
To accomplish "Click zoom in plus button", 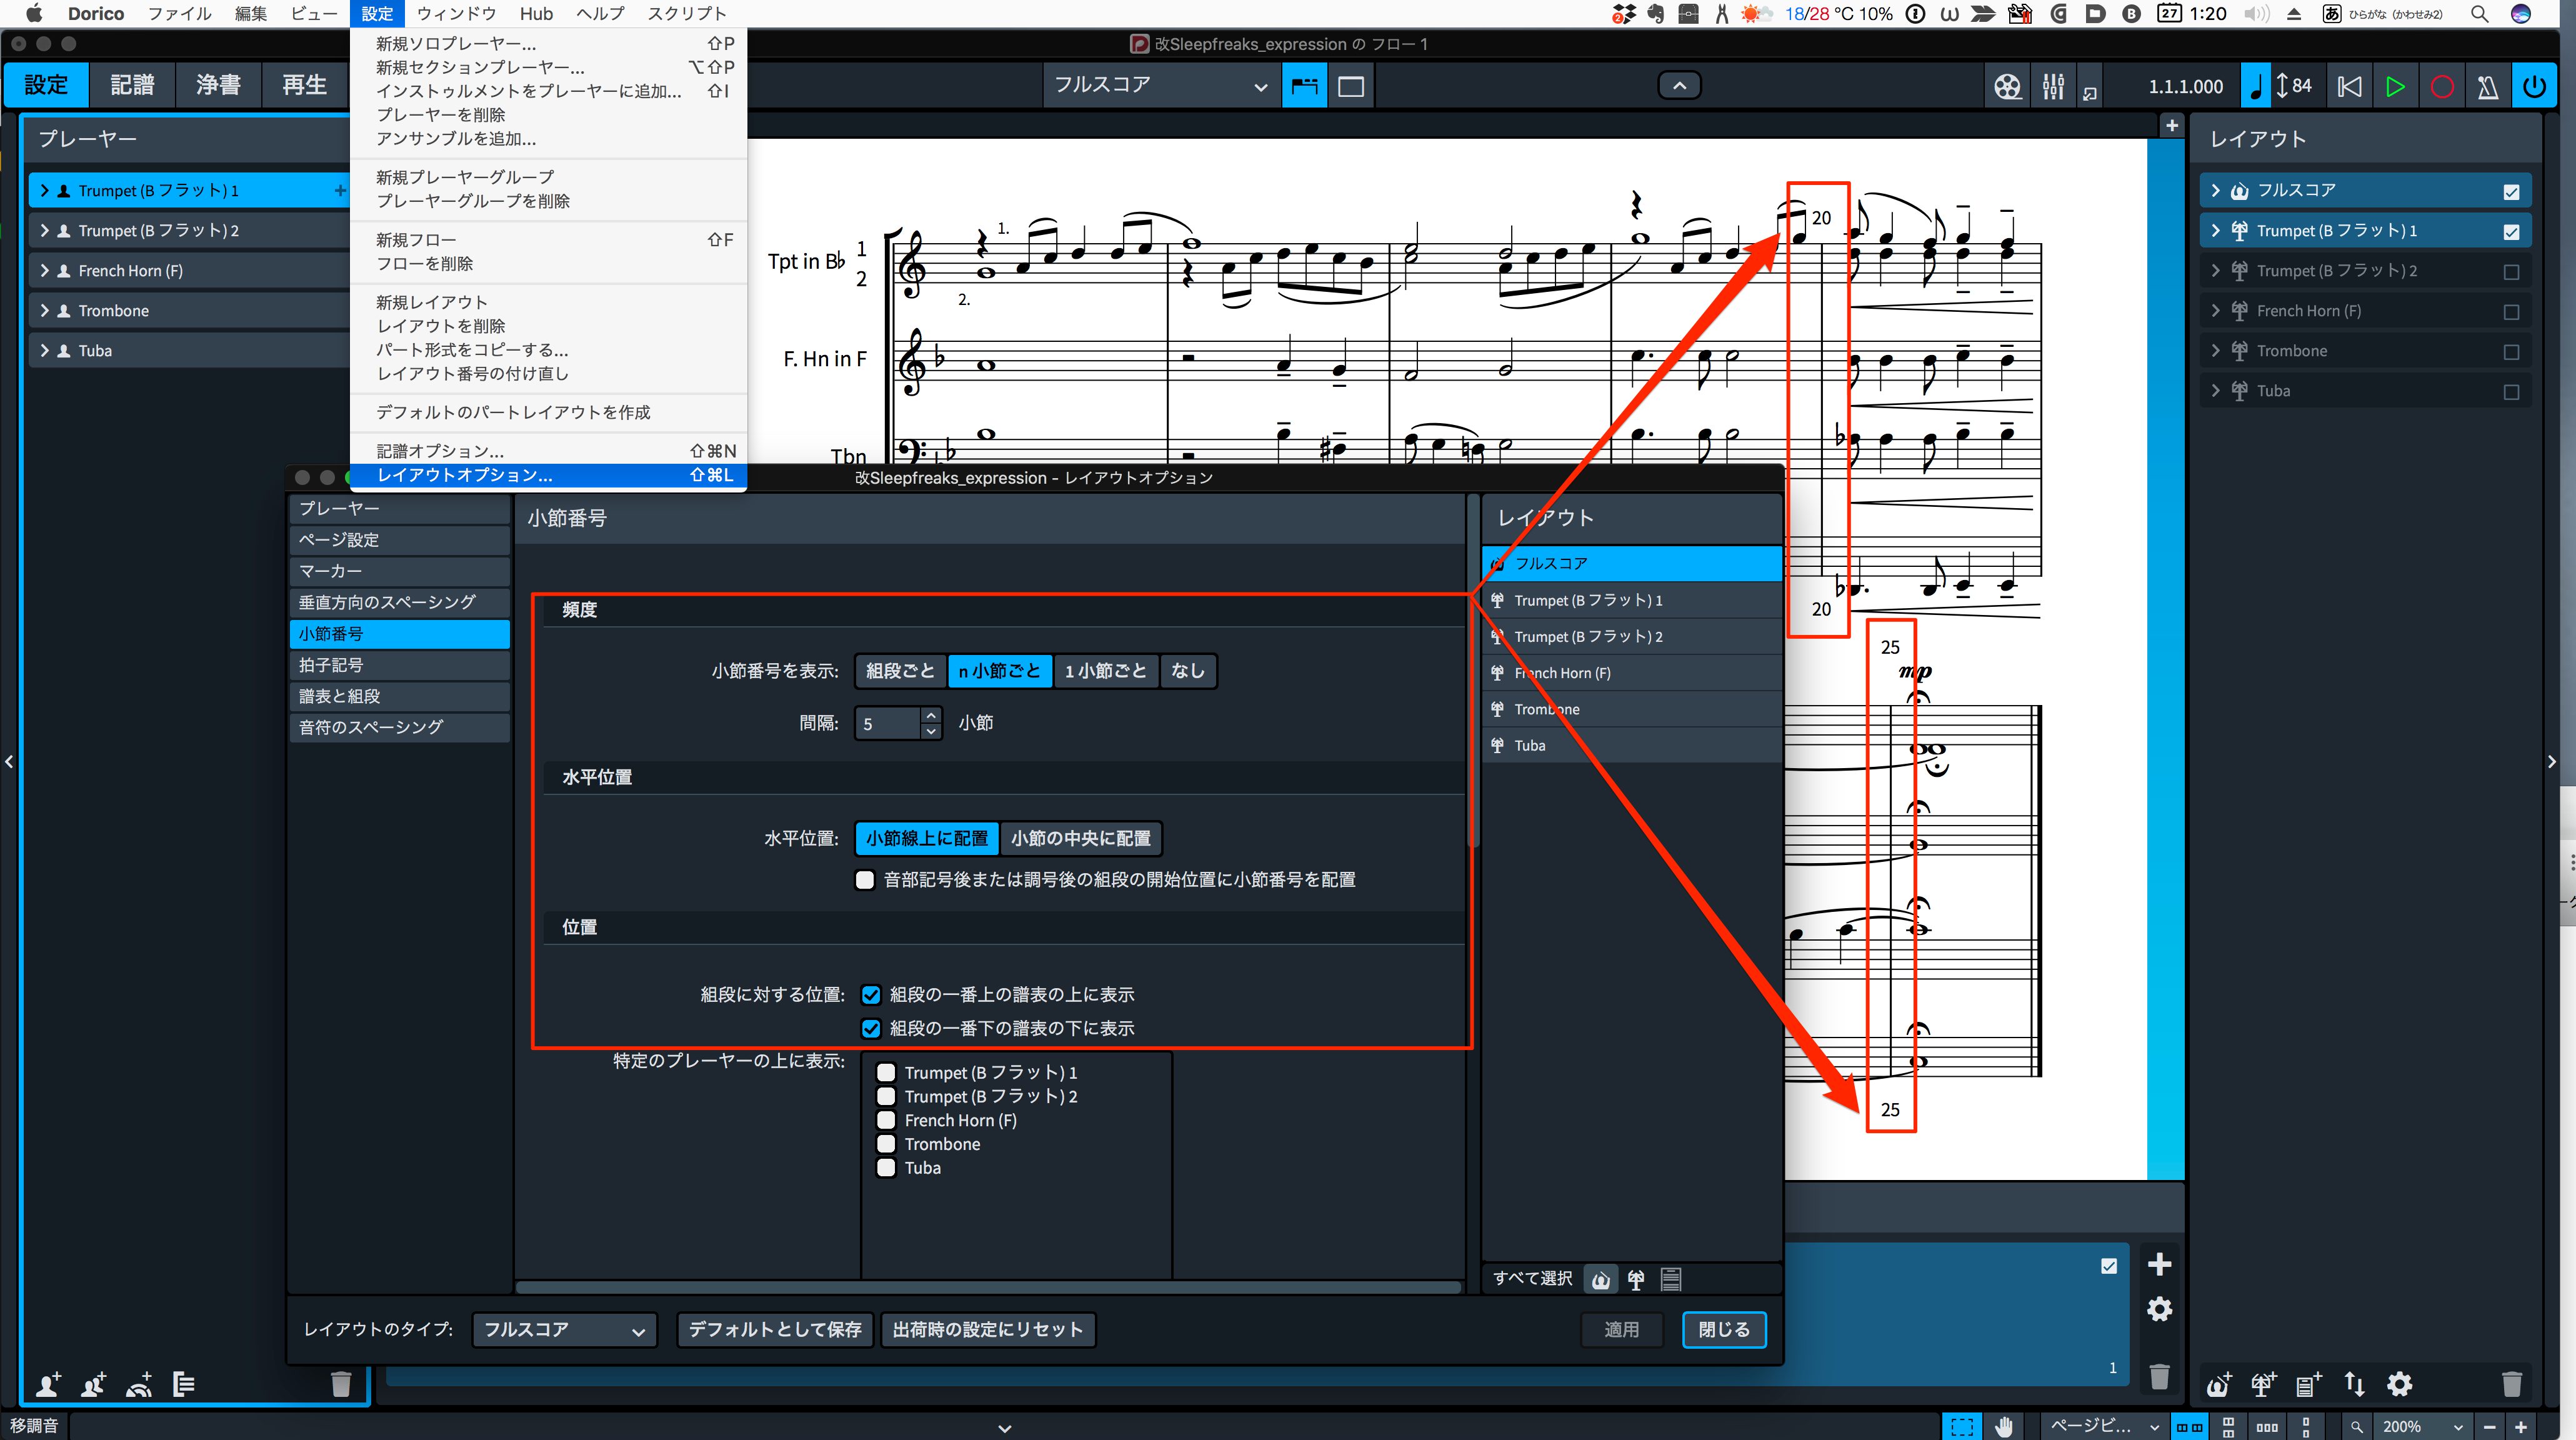I will (x=2521, y=1427).
